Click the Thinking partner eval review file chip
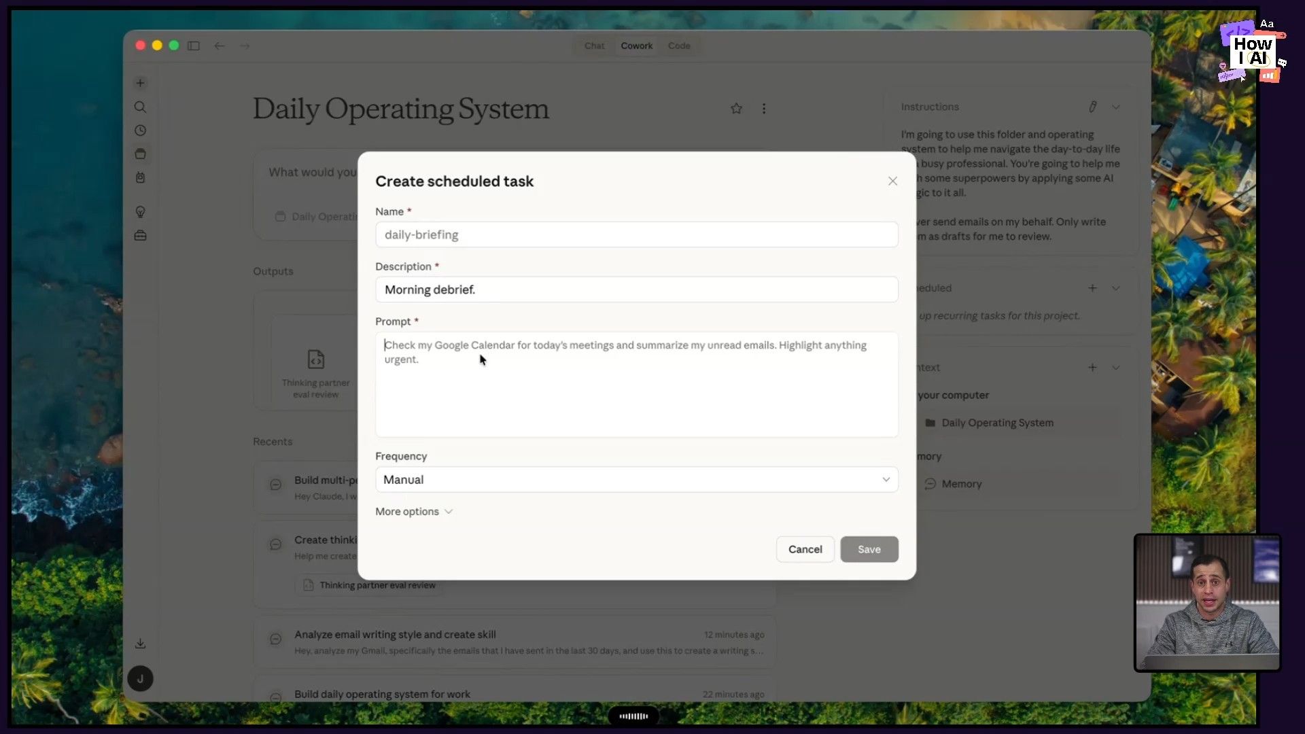This screenshot has height=734, width=1305. click(368, 585)
